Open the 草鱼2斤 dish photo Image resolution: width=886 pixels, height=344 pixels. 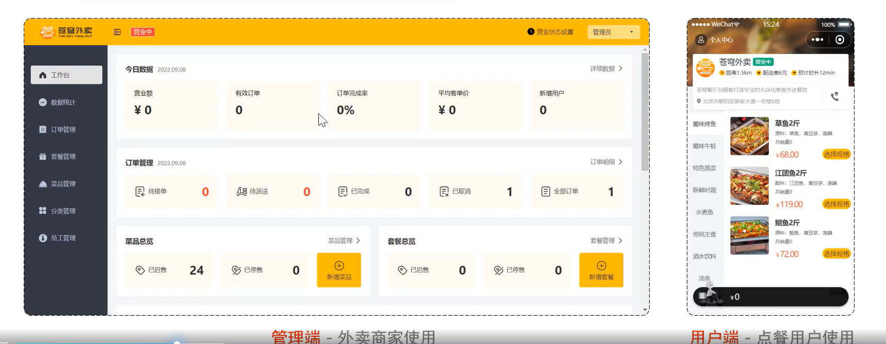pos(749,136)
